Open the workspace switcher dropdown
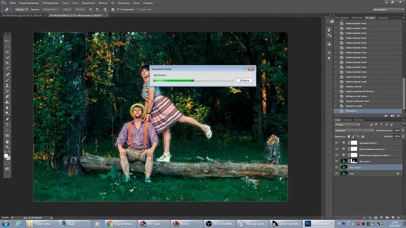 [388, 9]
